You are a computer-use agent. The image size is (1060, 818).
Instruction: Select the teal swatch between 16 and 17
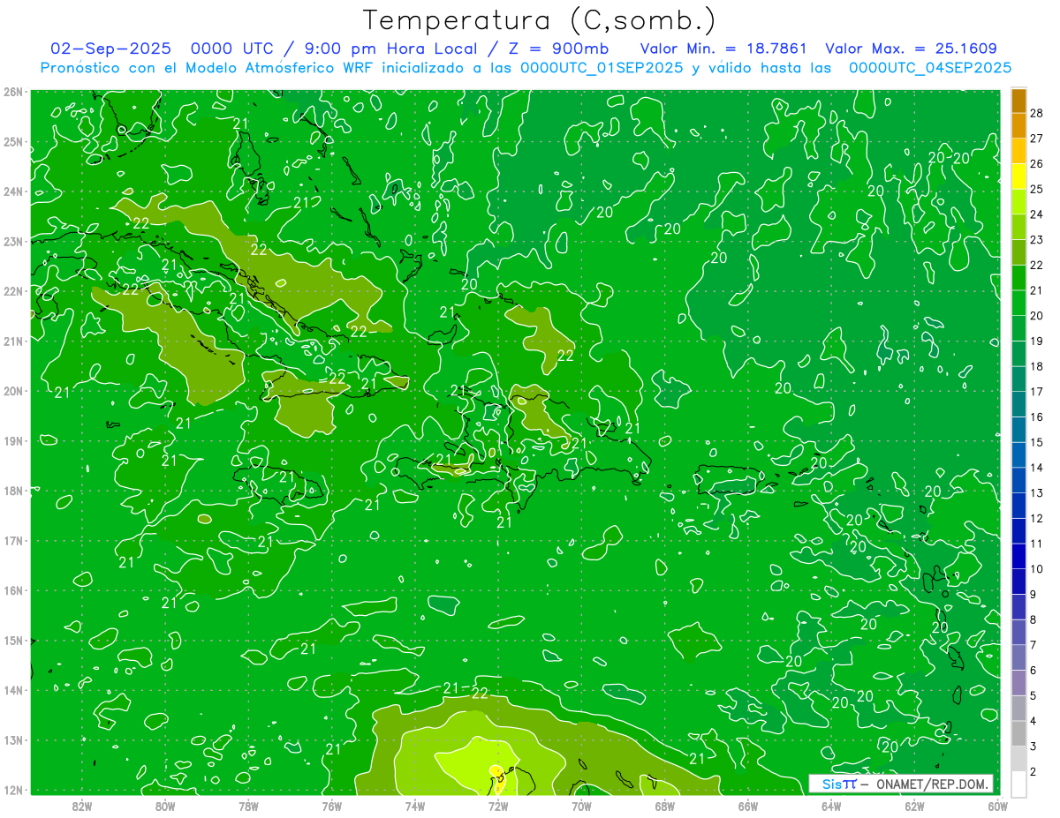tap(1018, 404)
